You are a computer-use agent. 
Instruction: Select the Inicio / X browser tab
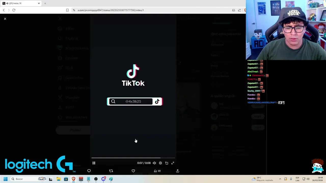(21, 3)
